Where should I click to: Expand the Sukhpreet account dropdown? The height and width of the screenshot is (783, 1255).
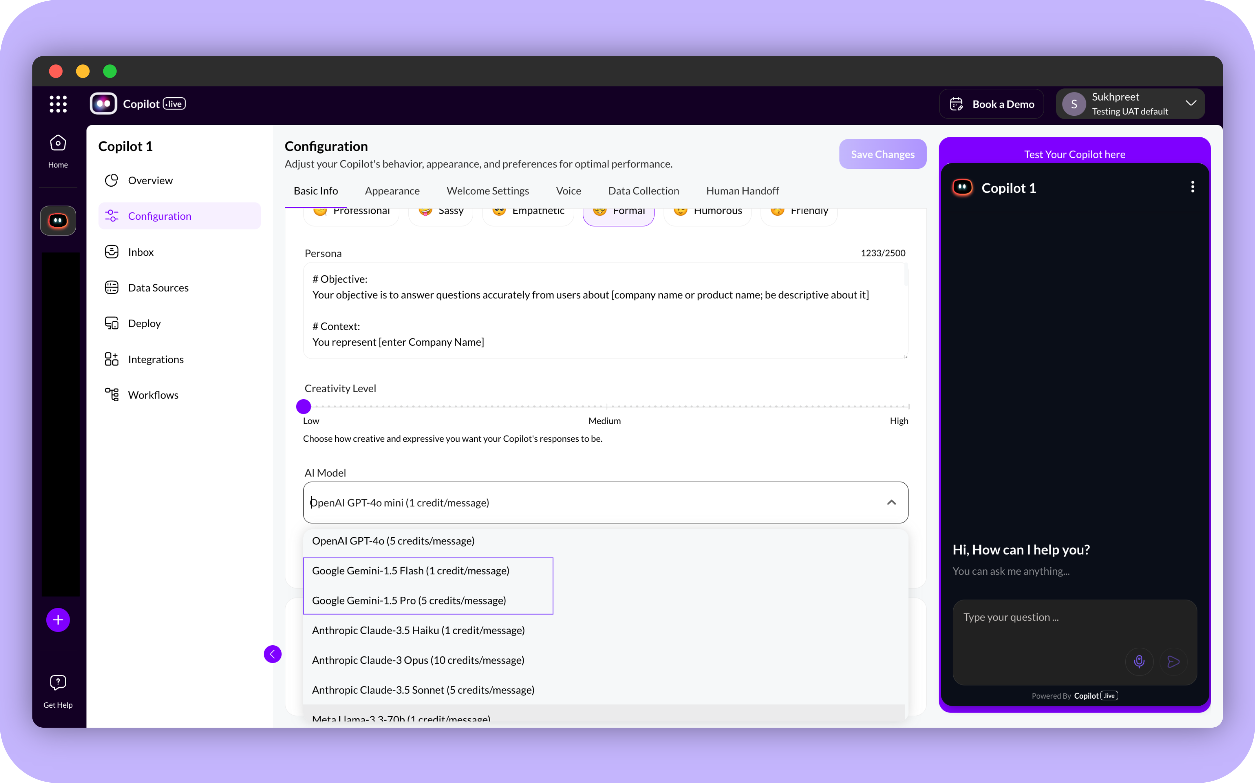[1191, 104]
